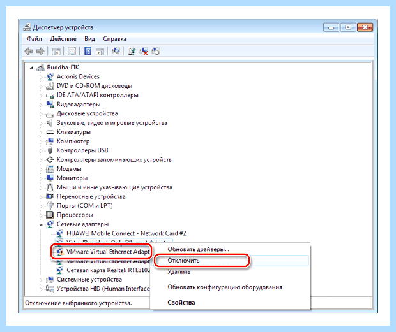Select the Клавиатуры label
This screenshot has width=396, height=332.
[x=73, y=132]
